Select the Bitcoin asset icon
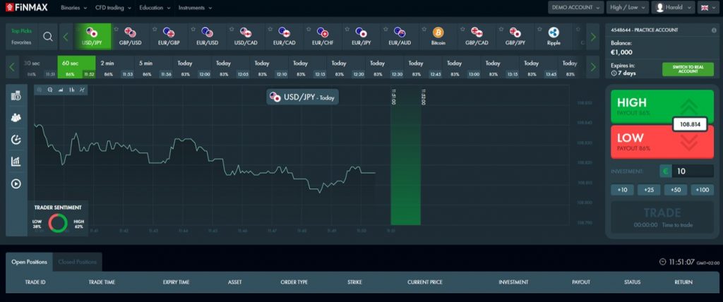 pos(438,33)
